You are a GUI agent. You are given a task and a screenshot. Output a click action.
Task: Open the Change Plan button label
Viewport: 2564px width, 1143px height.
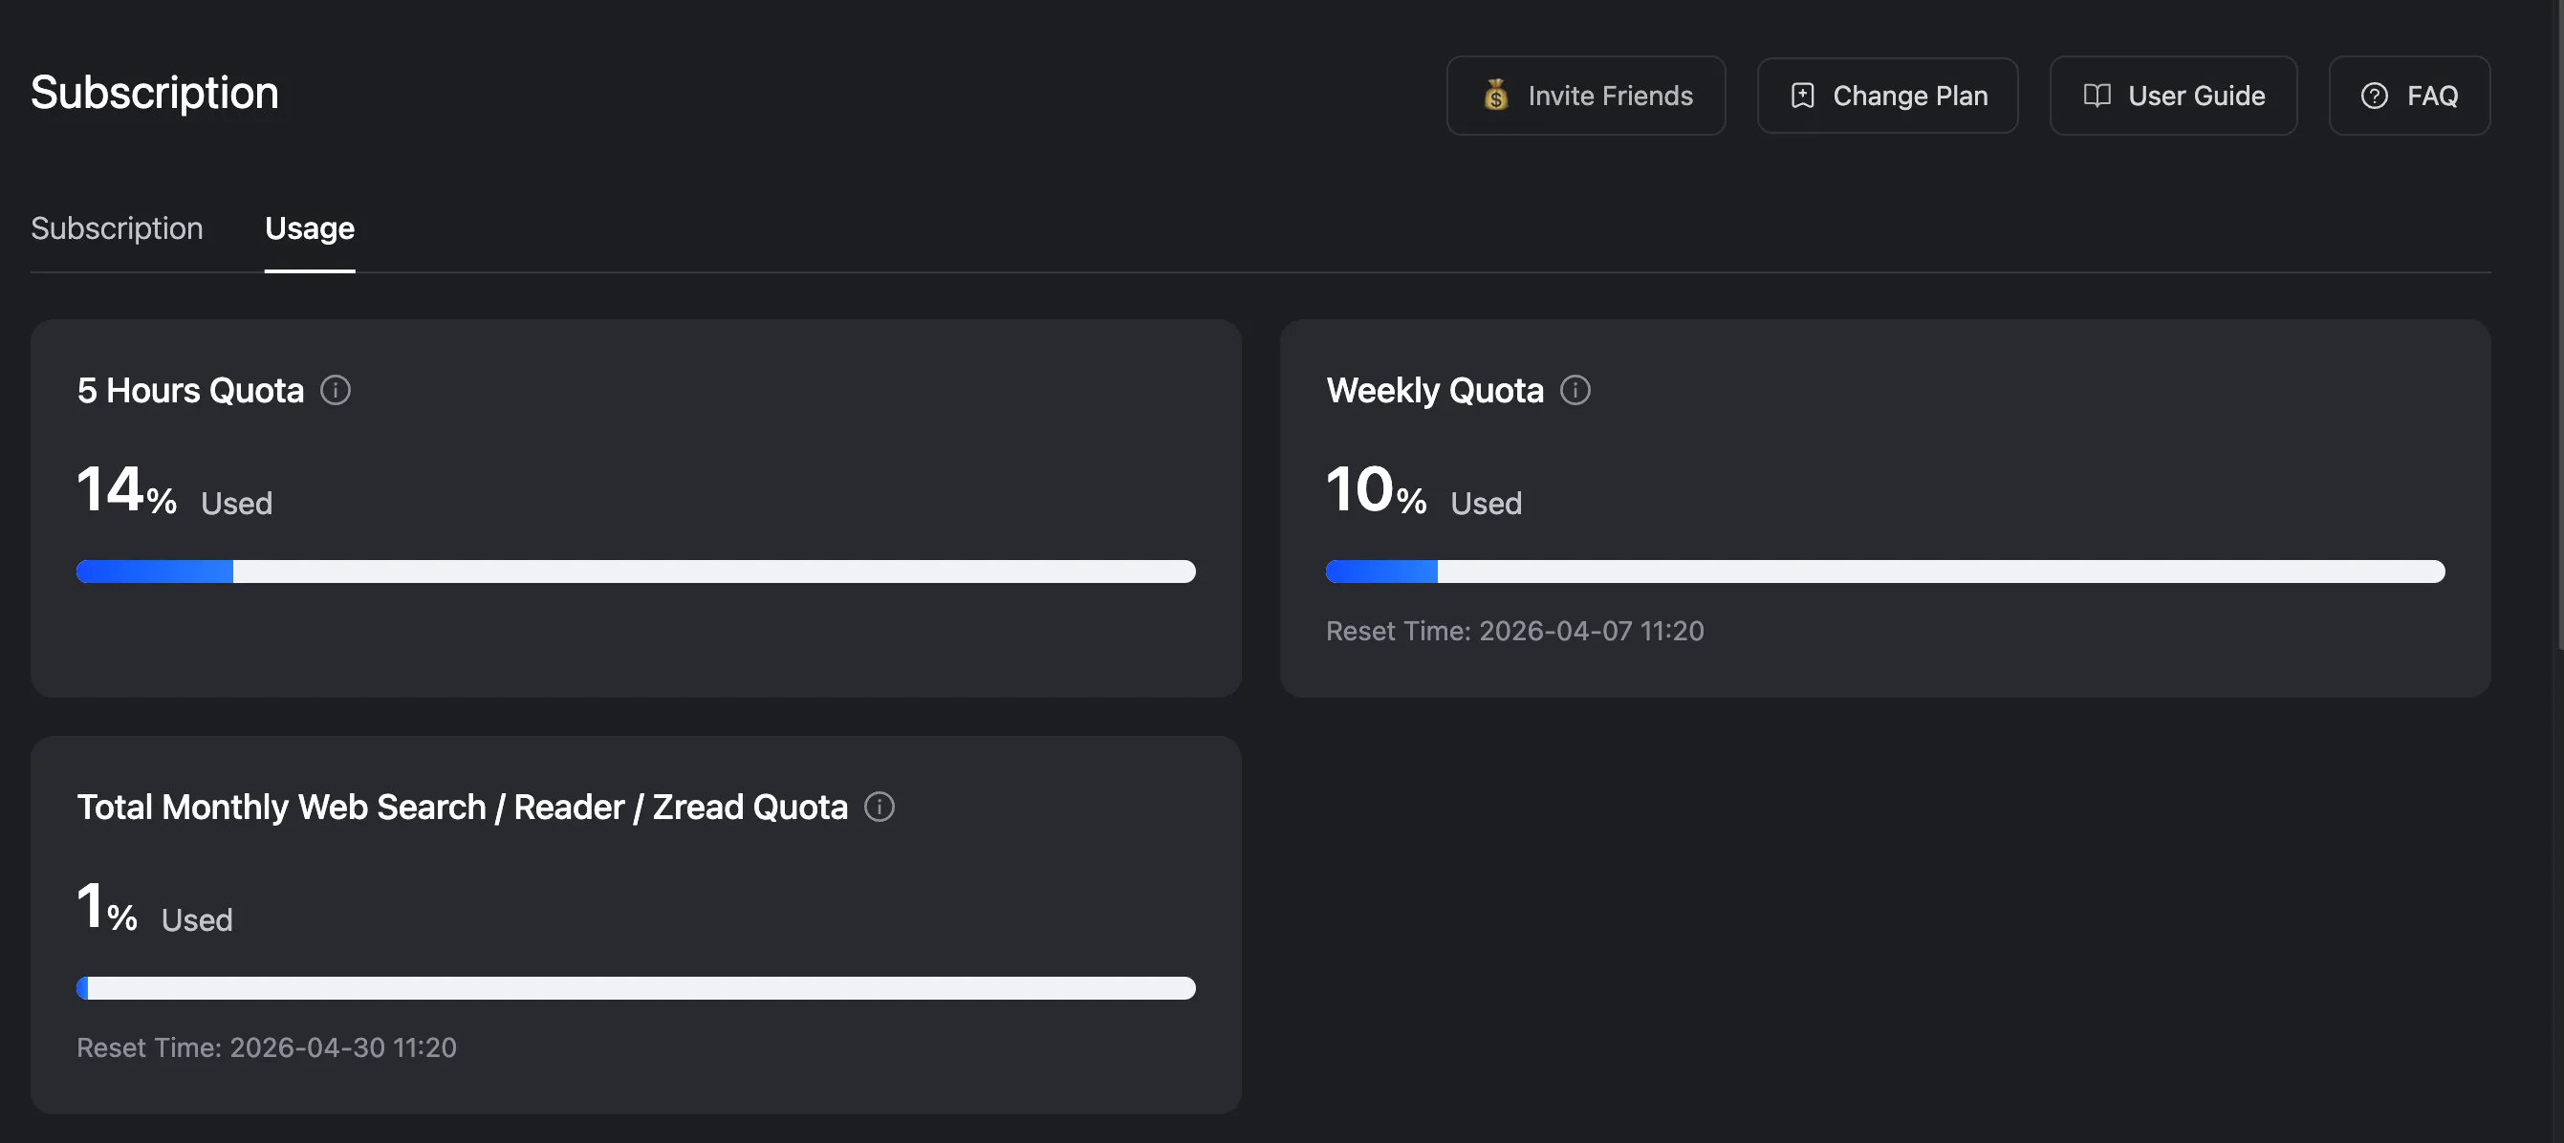[1910, 96]
